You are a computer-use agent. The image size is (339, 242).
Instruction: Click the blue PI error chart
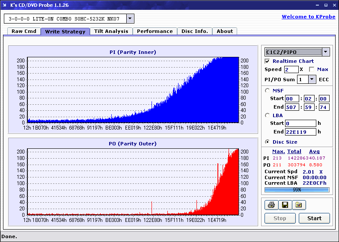click(x=133, y=90)
